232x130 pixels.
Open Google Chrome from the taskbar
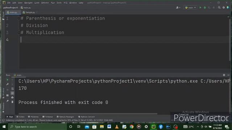click(x=131, y=127)
